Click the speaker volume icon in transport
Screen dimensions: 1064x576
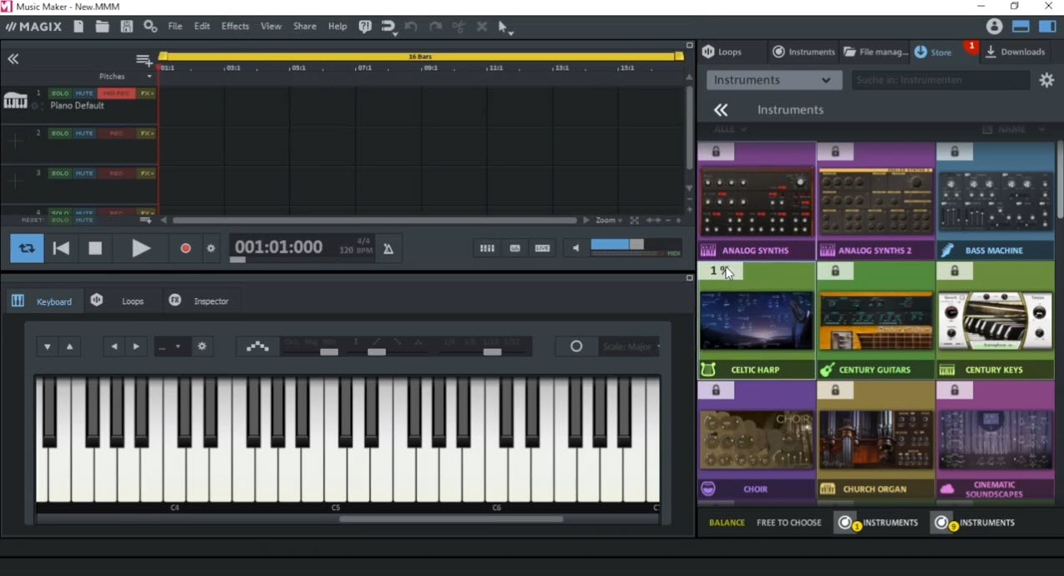click(x=575, y=248)
